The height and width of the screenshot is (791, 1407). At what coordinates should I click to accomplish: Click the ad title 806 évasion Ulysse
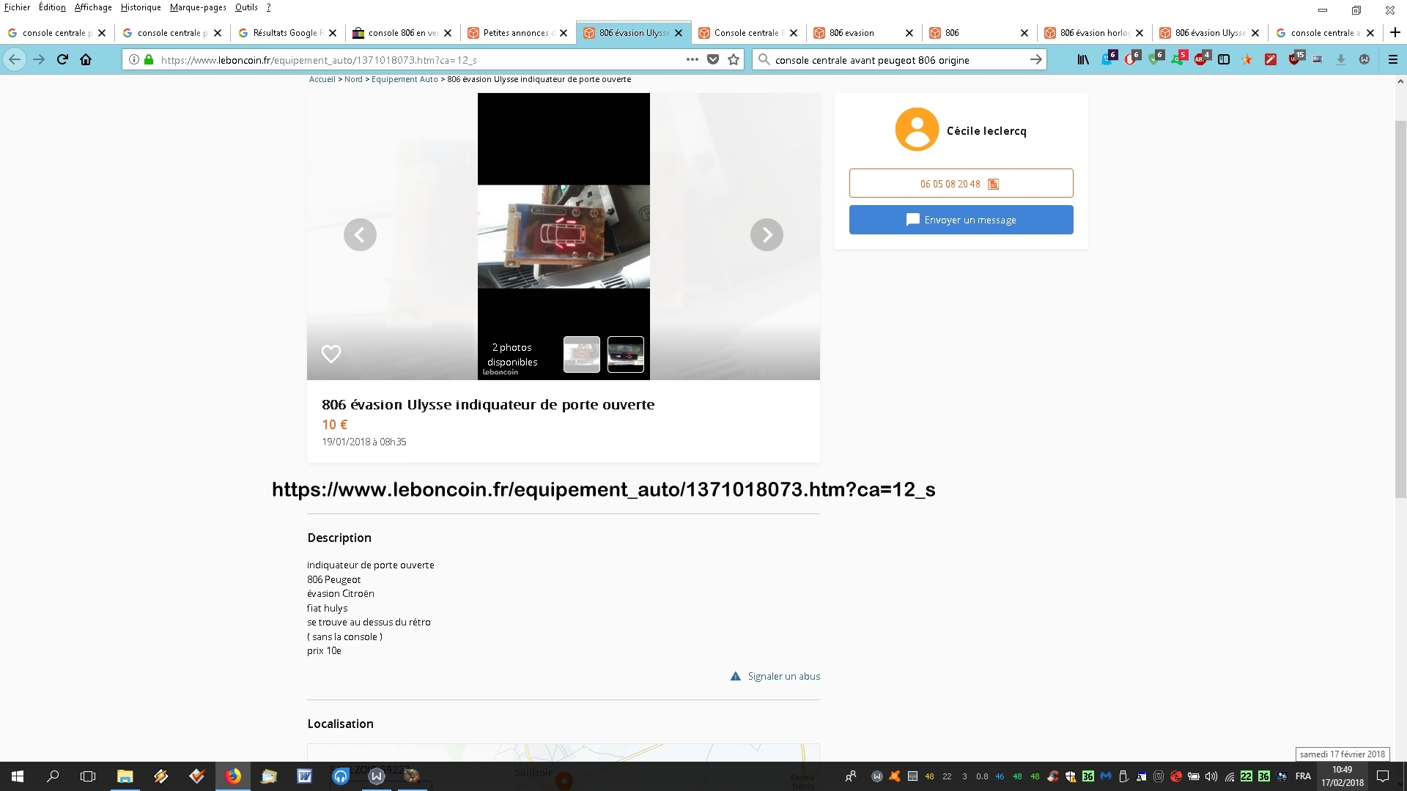[x=488, y=404]
